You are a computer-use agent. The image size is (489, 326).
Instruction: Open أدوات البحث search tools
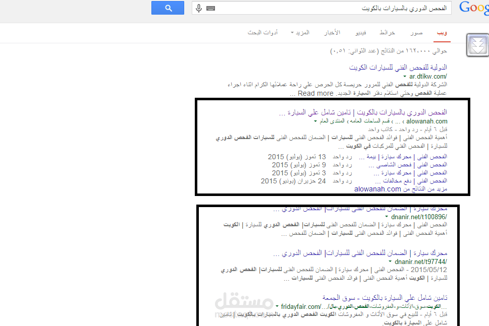262,33
